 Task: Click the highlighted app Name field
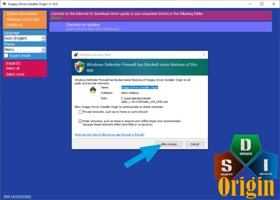click(x=139, y=87)
